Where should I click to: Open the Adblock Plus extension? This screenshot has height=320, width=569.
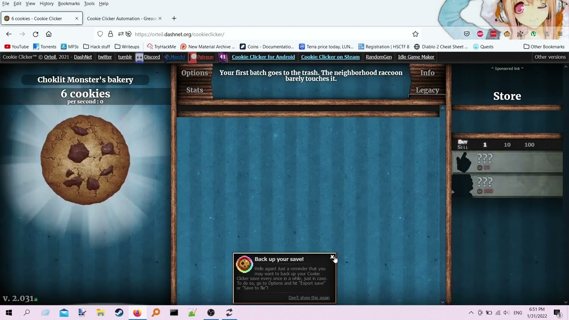[x=480, y=34]
